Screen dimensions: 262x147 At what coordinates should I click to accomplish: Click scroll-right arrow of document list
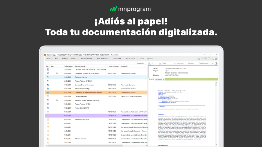click(147, 145)
